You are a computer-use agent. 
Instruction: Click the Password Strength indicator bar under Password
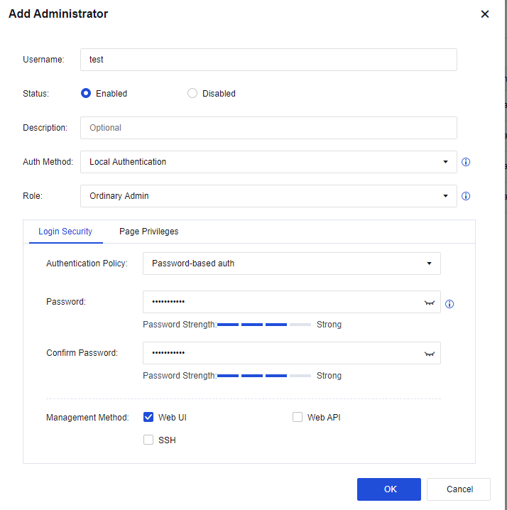[x=263, y=325]
